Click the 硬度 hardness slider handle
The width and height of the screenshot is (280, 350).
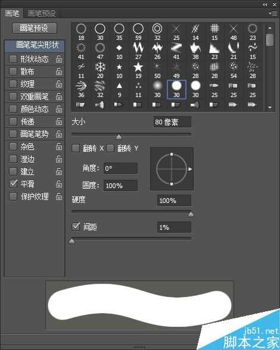[x=191, y=214]
